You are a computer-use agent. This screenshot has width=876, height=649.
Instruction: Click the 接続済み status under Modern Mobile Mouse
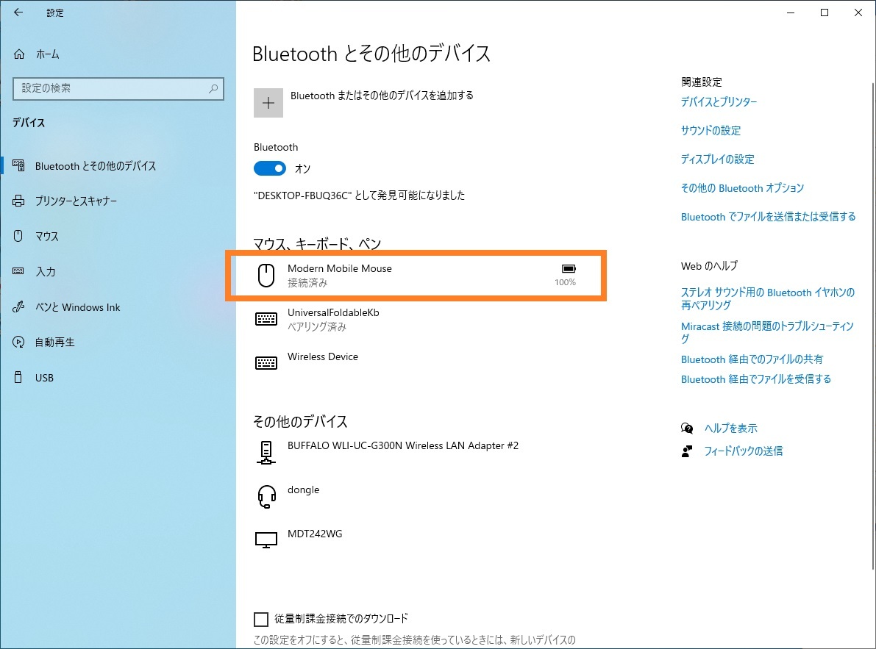tap(307, 283)
